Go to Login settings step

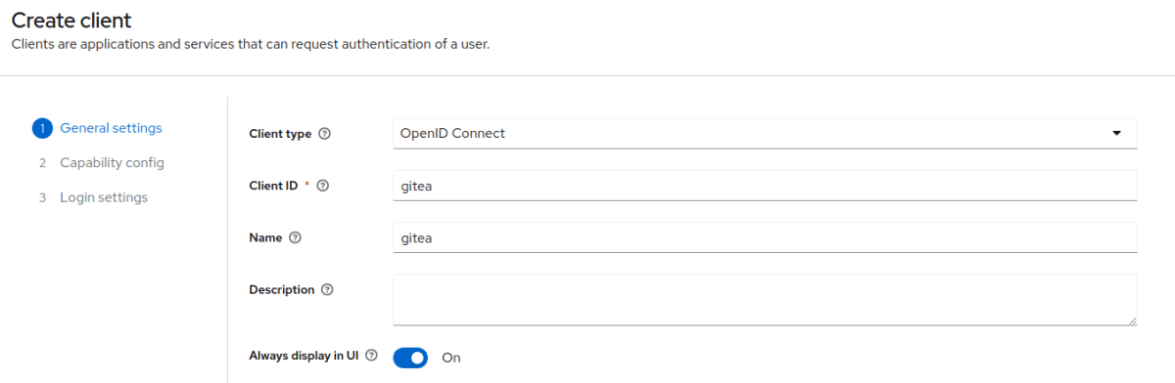coord(104,197)
